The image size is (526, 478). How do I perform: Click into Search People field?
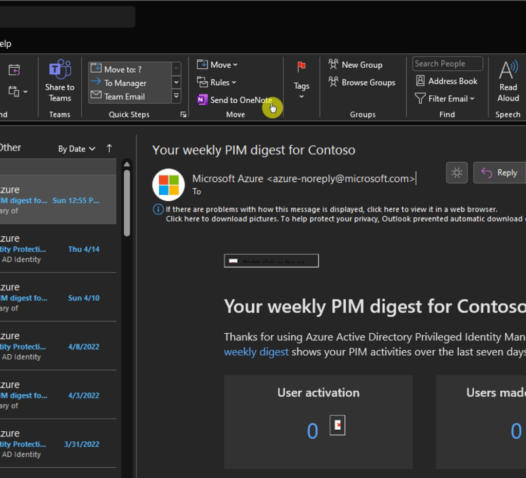pyautogui.click(x=447, y=64)
